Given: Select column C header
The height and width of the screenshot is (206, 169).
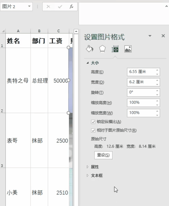Looking at the screenshot, I should pos(58,31).
